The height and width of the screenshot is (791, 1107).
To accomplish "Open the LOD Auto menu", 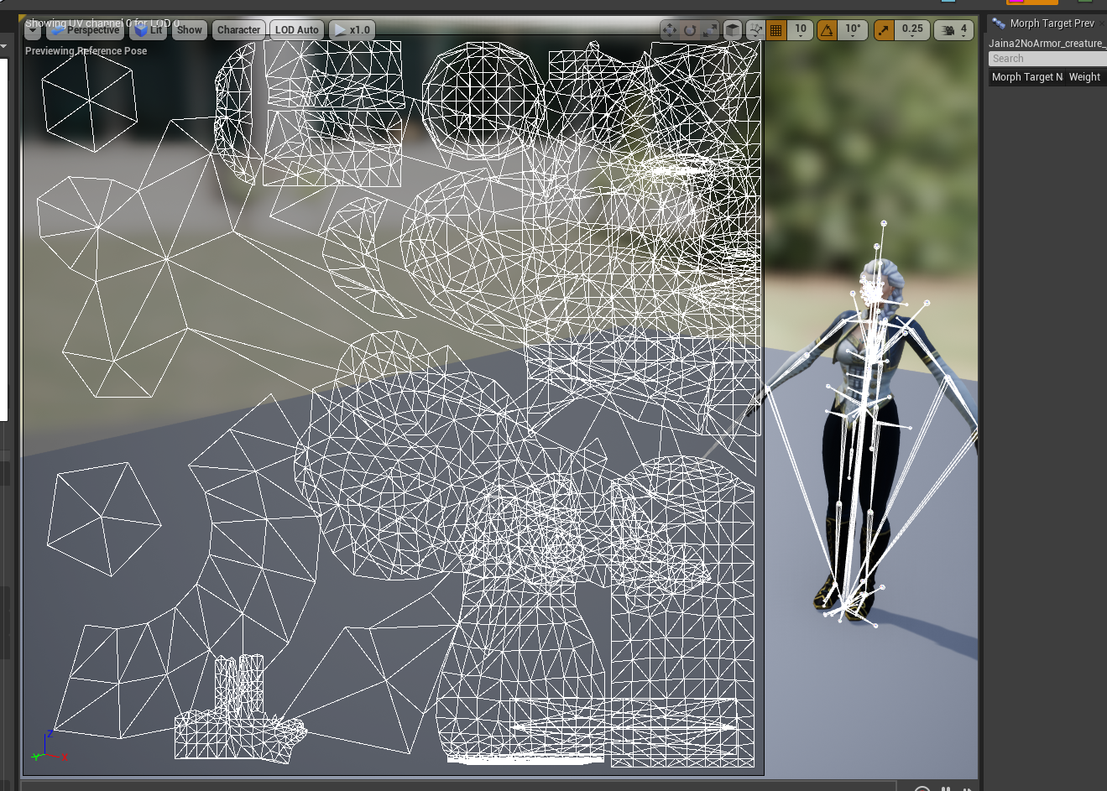I will pyautogui.click(x=297, y=30).
